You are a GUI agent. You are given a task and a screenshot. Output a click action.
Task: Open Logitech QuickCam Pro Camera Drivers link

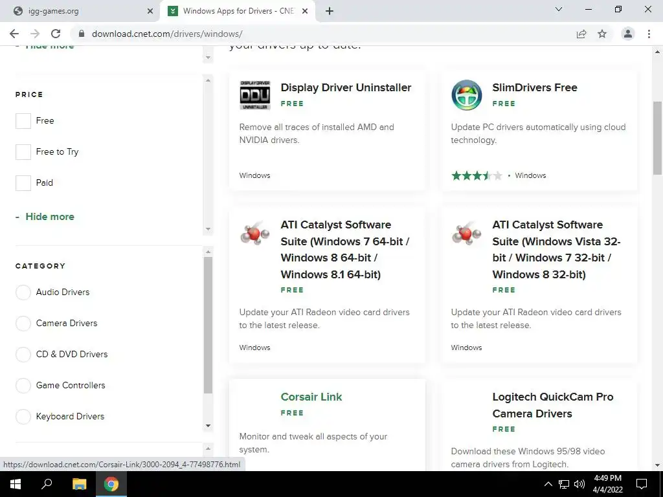(x=553, y=405)
